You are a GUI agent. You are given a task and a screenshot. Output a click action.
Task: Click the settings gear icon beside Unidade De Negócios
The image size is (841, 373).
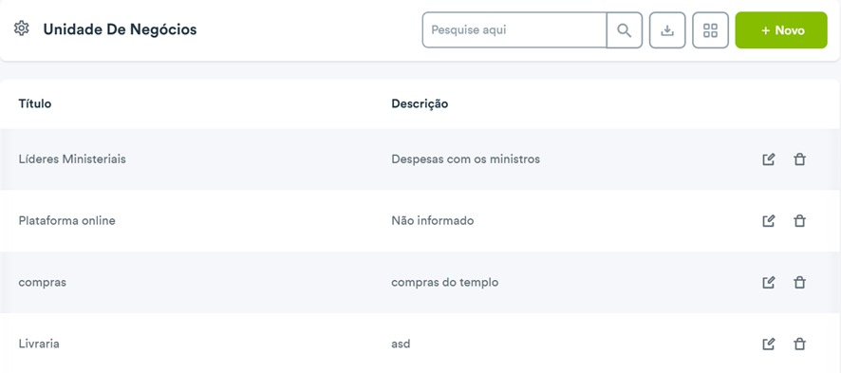point(21,28)
